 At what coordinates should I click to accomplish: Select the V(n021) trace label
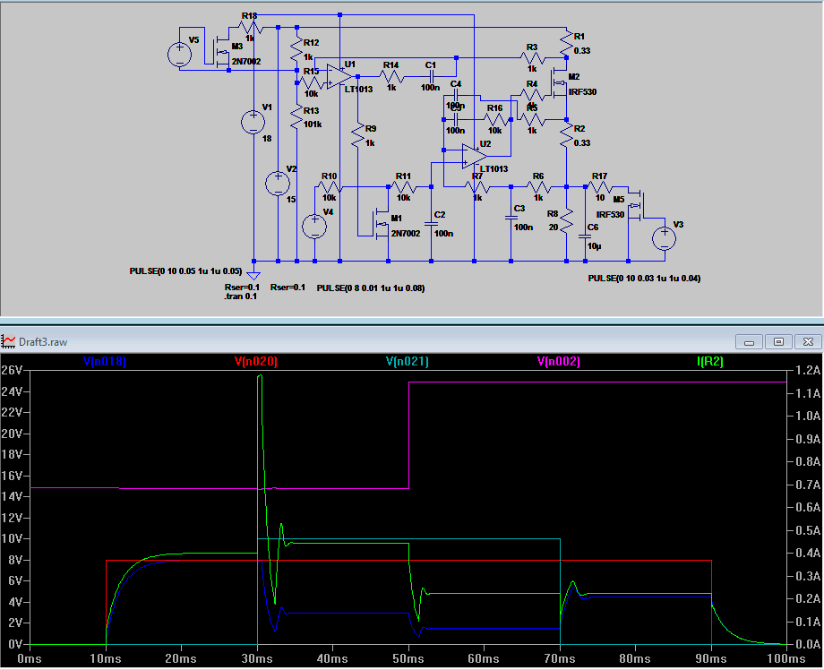click(408, 362)
